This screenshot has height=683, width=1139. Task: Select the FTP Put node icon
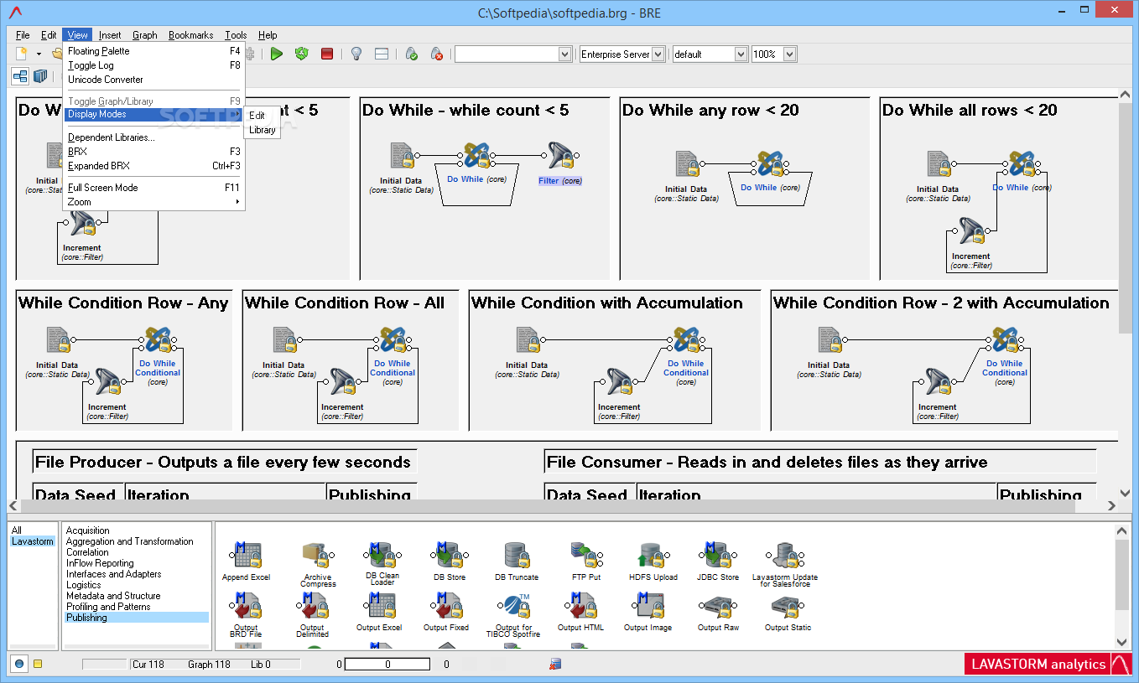click(585, 556)
